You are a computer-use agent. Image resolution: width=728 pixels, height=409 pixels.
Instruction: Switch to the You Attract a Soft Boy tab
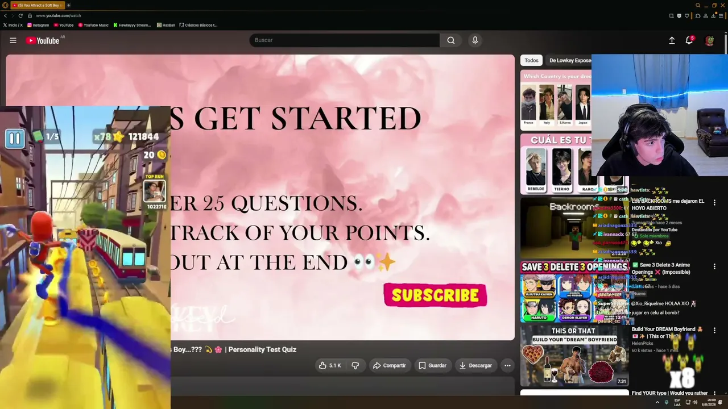click(37, 5)
